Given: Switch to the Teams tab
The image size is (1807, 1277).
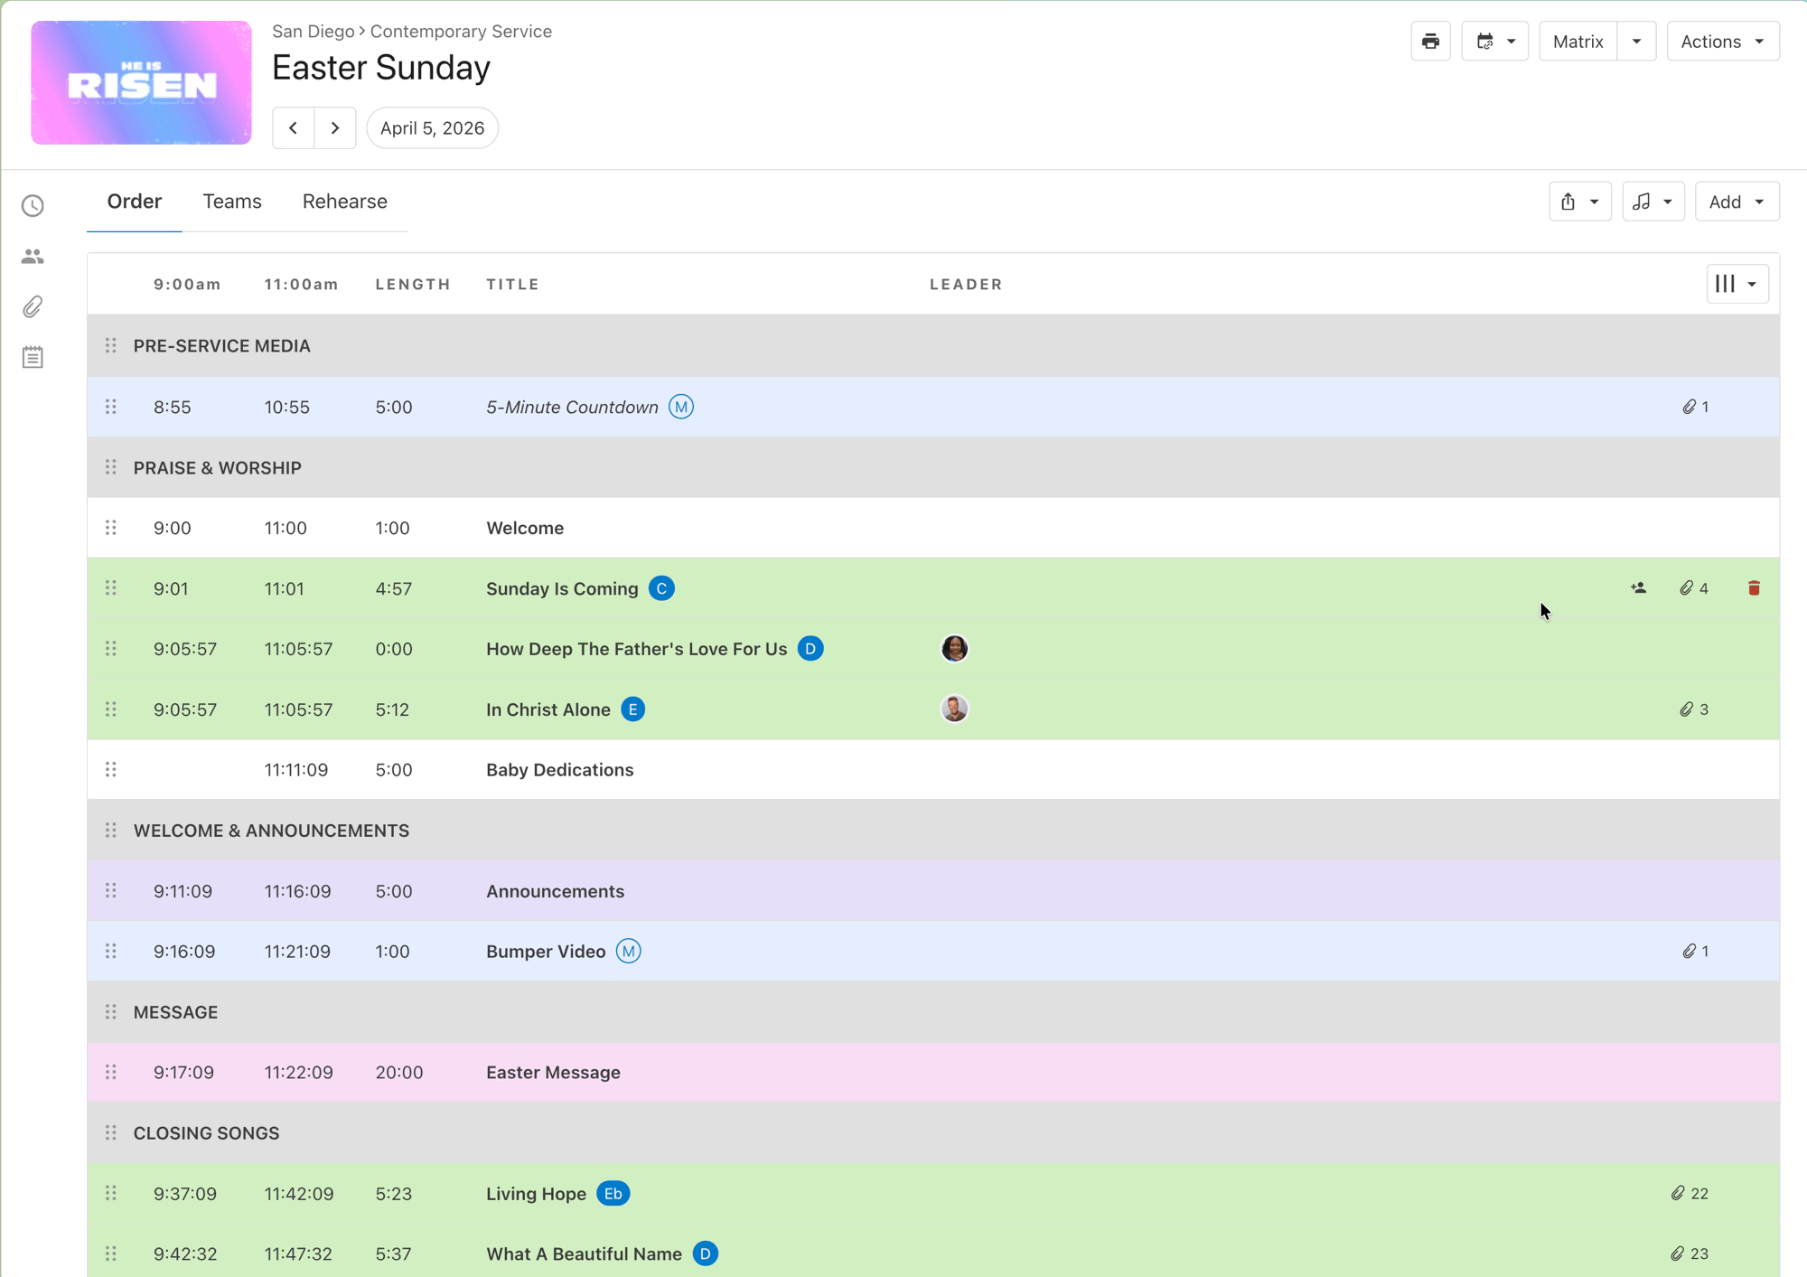Looking at the screenshot, I should coord(232,202).
